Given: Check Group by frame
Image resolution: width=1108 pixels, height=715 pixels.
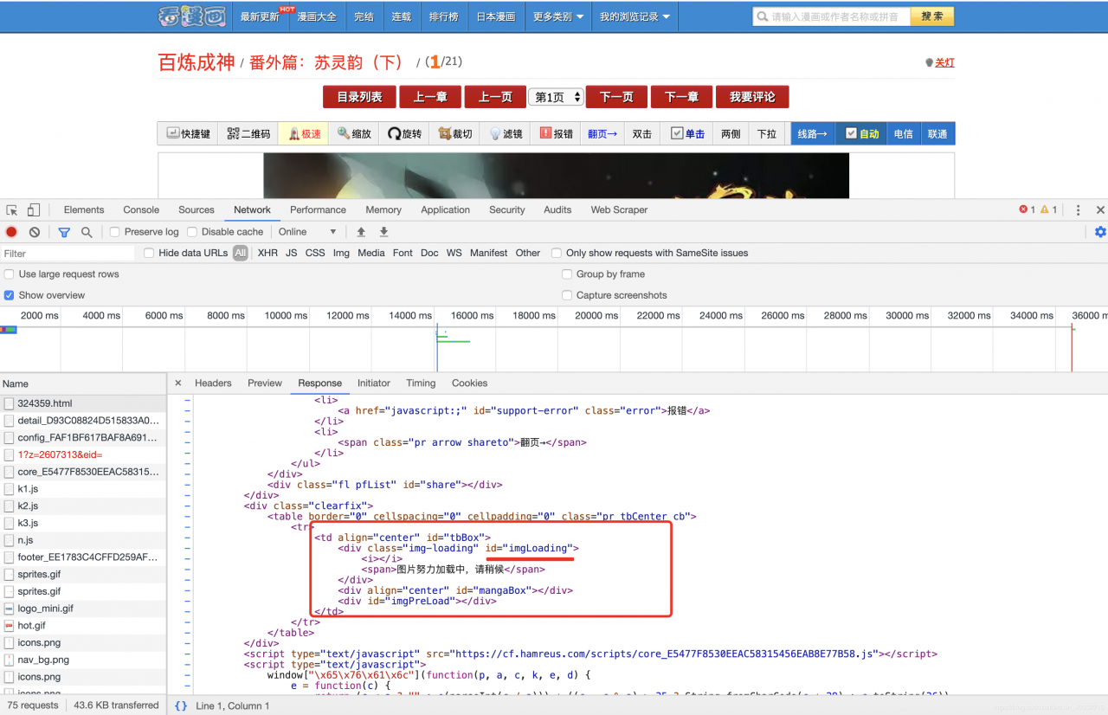Looking at the screenshot, I should click(568, 274).
